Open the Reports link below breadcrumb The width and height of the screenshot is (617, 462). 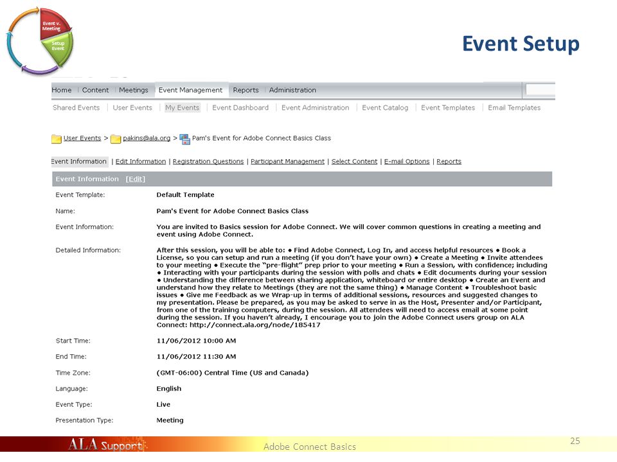click(x=449, y=162)
